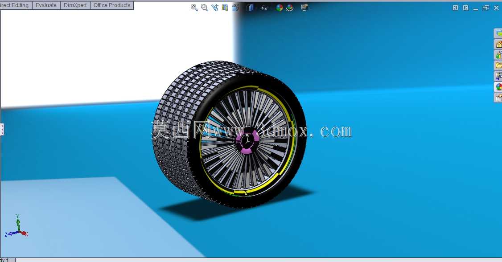Screen dimensions: 502x262
Task: Open the Office Products tab
Action: tap(112, 5)
